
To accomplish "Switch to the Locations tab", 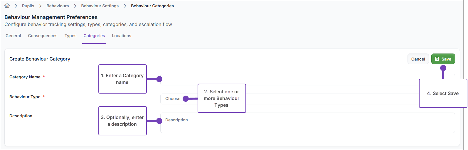I will 122,36.
